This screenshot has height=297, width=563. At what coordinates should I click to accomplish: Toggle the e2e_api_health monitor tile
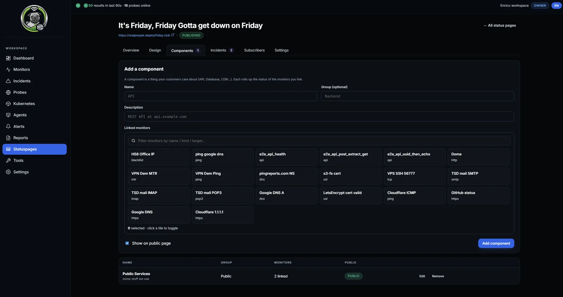coord(287,157)
